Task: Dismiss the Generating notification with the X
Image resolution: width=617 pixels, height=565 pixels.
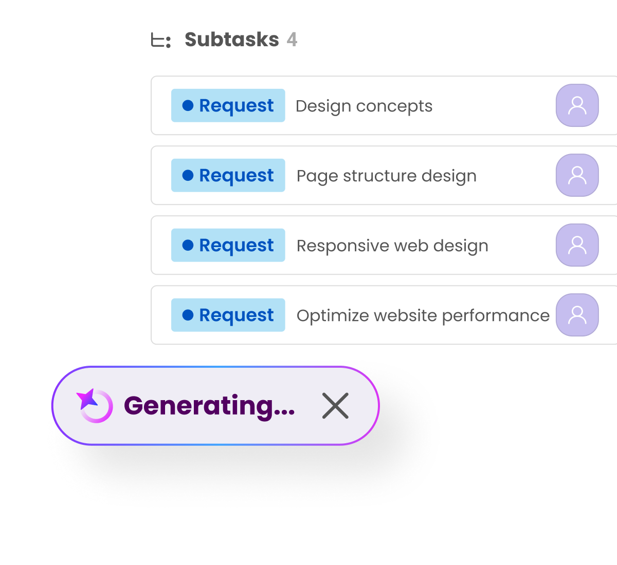Action: tap(335, 406)
